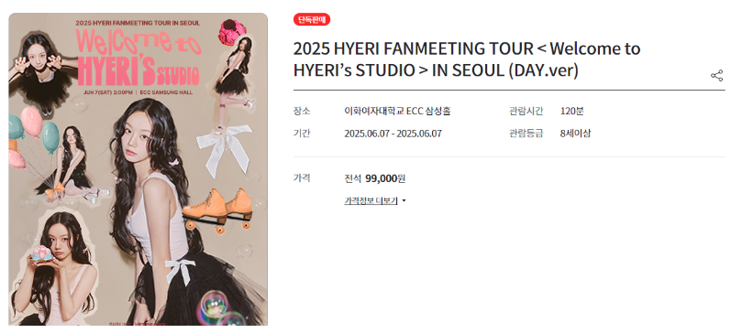Open the 가격정보 더보기 price details link
742x333 pixels.
(371, 201)
